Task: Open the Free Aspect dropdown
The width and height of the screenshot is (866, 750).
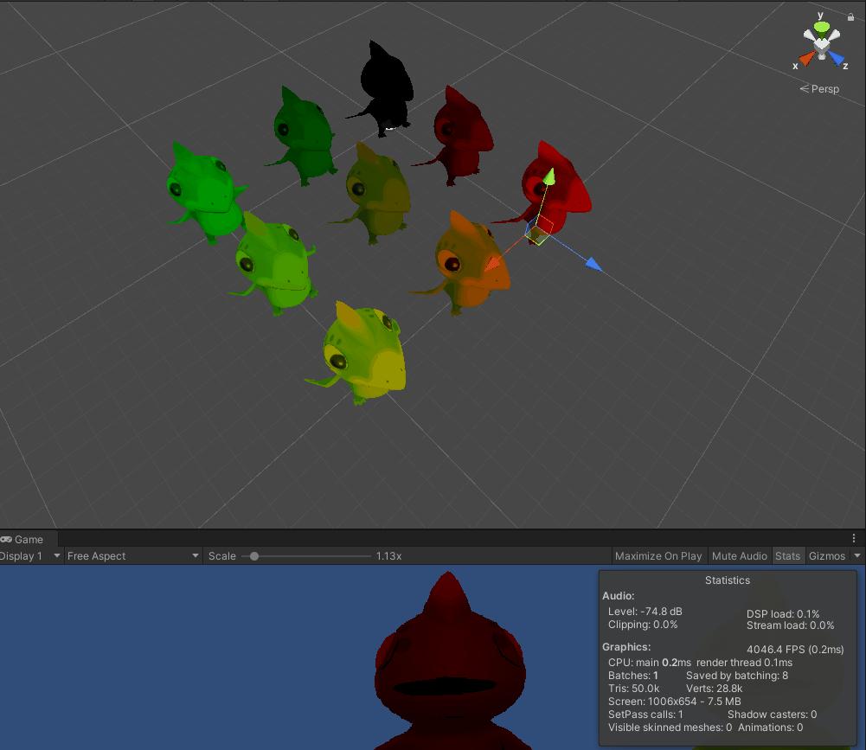Action: [x=130, y=556]
